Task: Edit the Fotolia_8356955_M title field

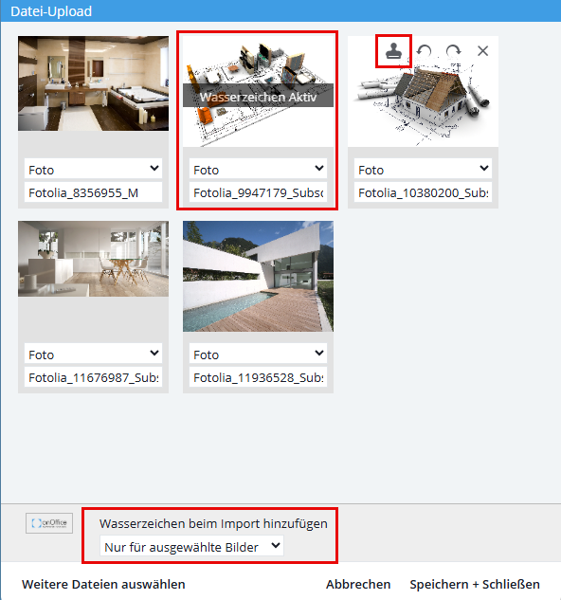Action: pos(94,192)
